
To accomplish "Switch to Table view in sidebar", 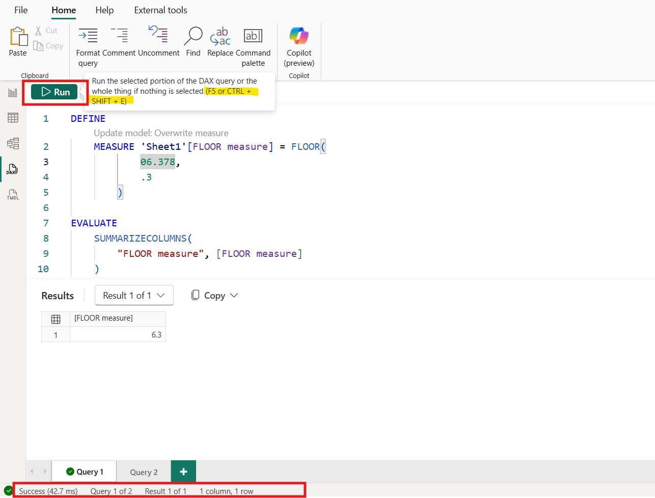I will click(13, 118).
